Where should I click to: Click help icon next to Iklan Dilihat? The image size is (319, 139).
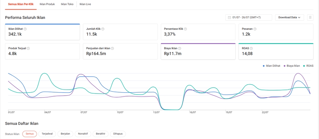coord(25,29)
